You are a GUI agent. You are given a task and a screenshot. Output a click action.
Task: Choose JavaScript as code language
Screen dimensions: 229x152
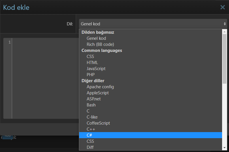point(96,69)
